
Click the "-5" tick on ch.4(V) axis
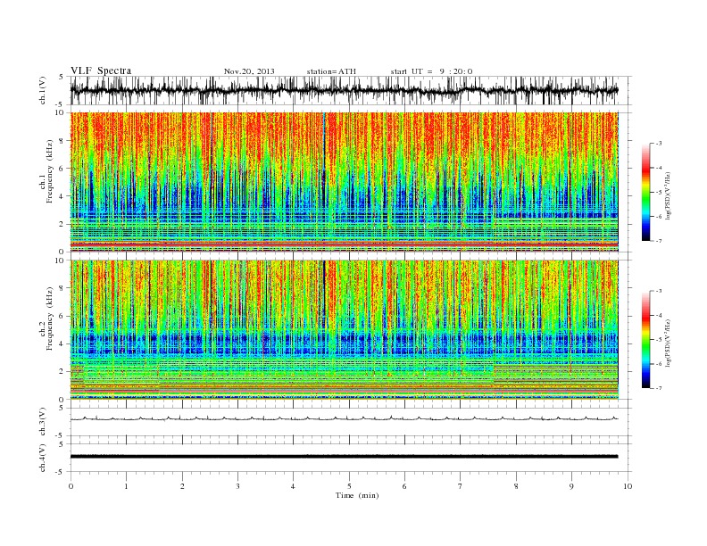point(61,472)
